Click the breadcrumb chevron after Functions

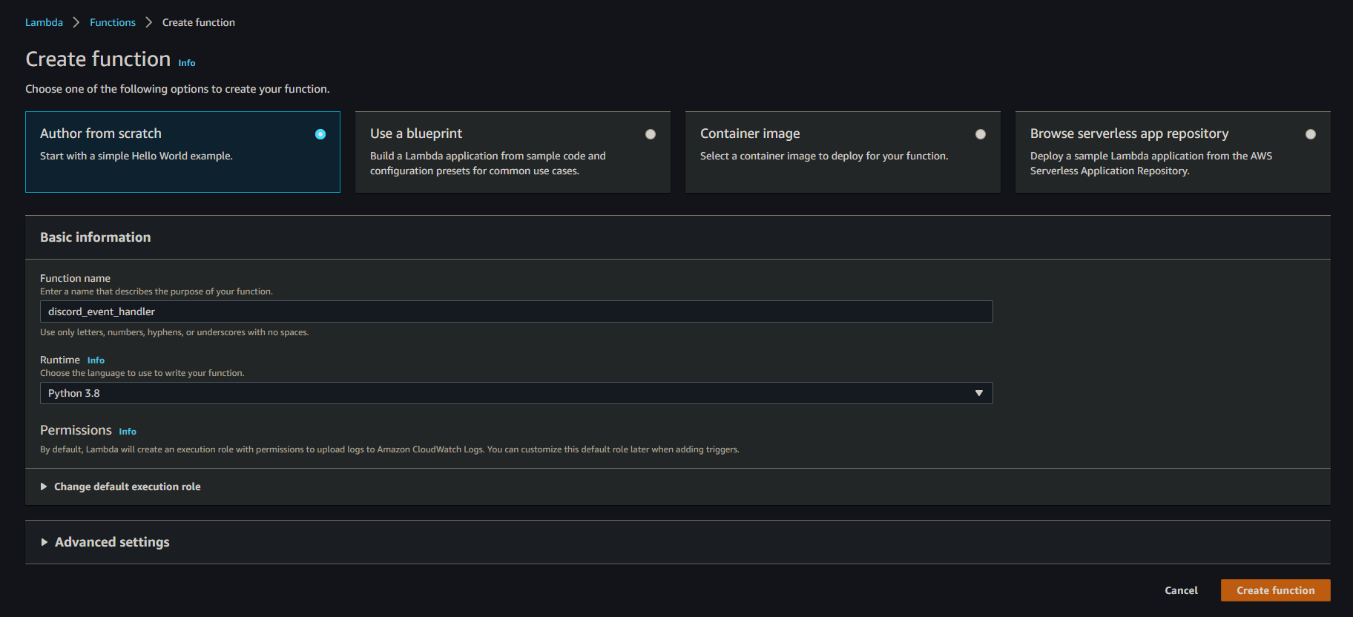point(149,22)
